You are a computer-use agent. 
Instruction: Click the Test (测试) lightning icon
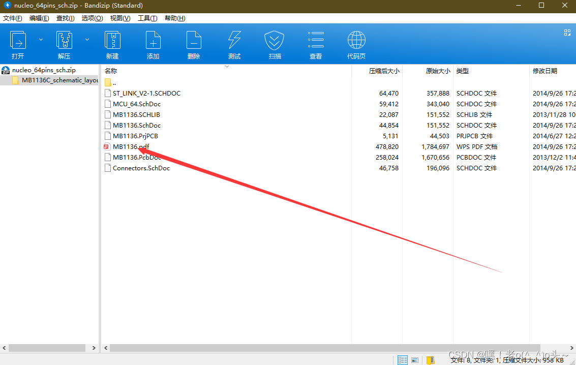click(x=234, y=40)
